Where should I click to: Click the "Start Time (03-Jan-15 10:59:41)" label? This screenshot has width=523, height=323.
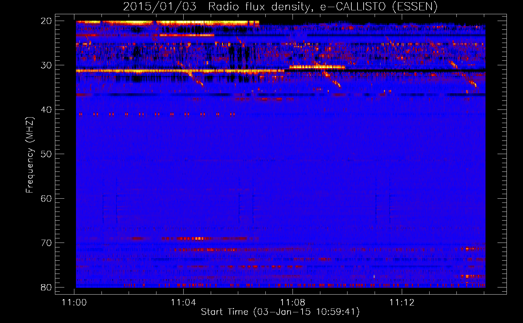[280, 312]
